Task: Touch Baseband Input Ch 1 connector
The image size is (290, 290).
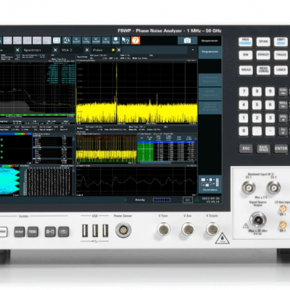Action: (x=249, y=187)
